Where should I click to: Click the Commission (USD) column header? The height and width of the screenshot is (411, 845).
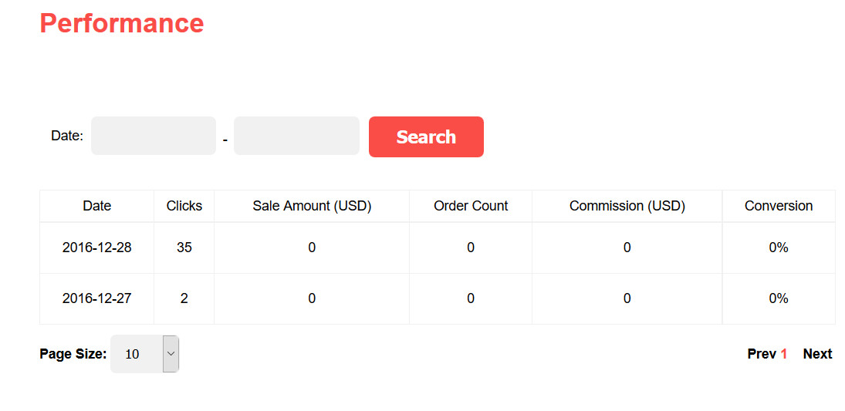click(x=627, y=206)
